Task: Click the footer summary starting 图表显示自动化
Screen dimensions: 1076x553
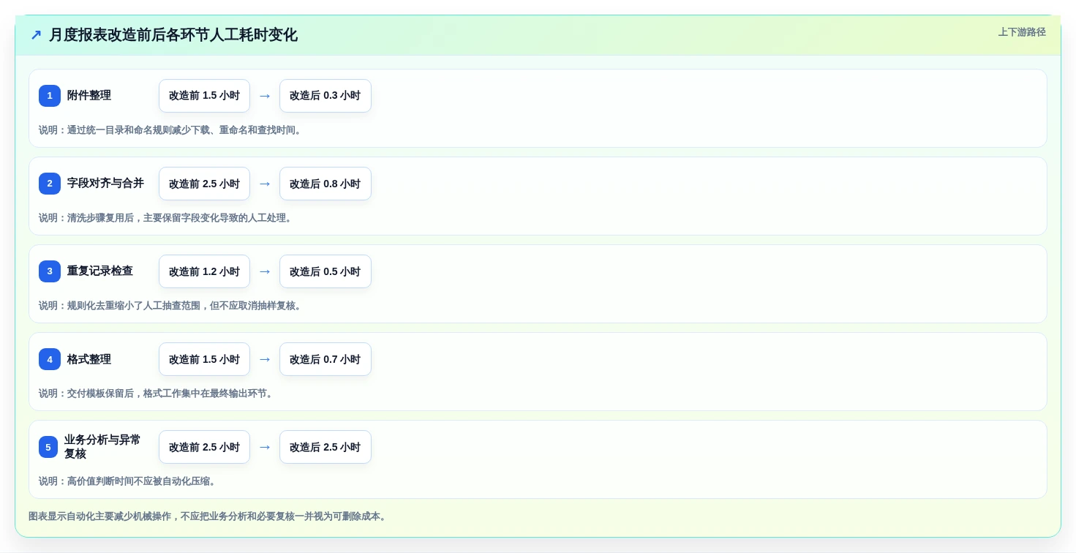Action: pos(208,516)
